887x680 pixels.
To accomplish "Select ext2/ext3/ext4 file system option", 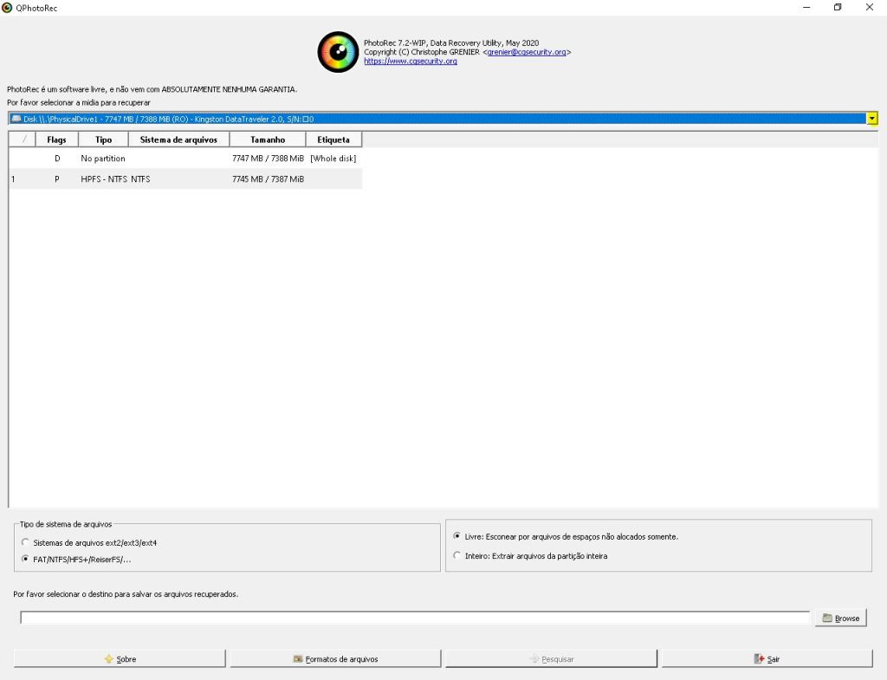I will 25,542.
